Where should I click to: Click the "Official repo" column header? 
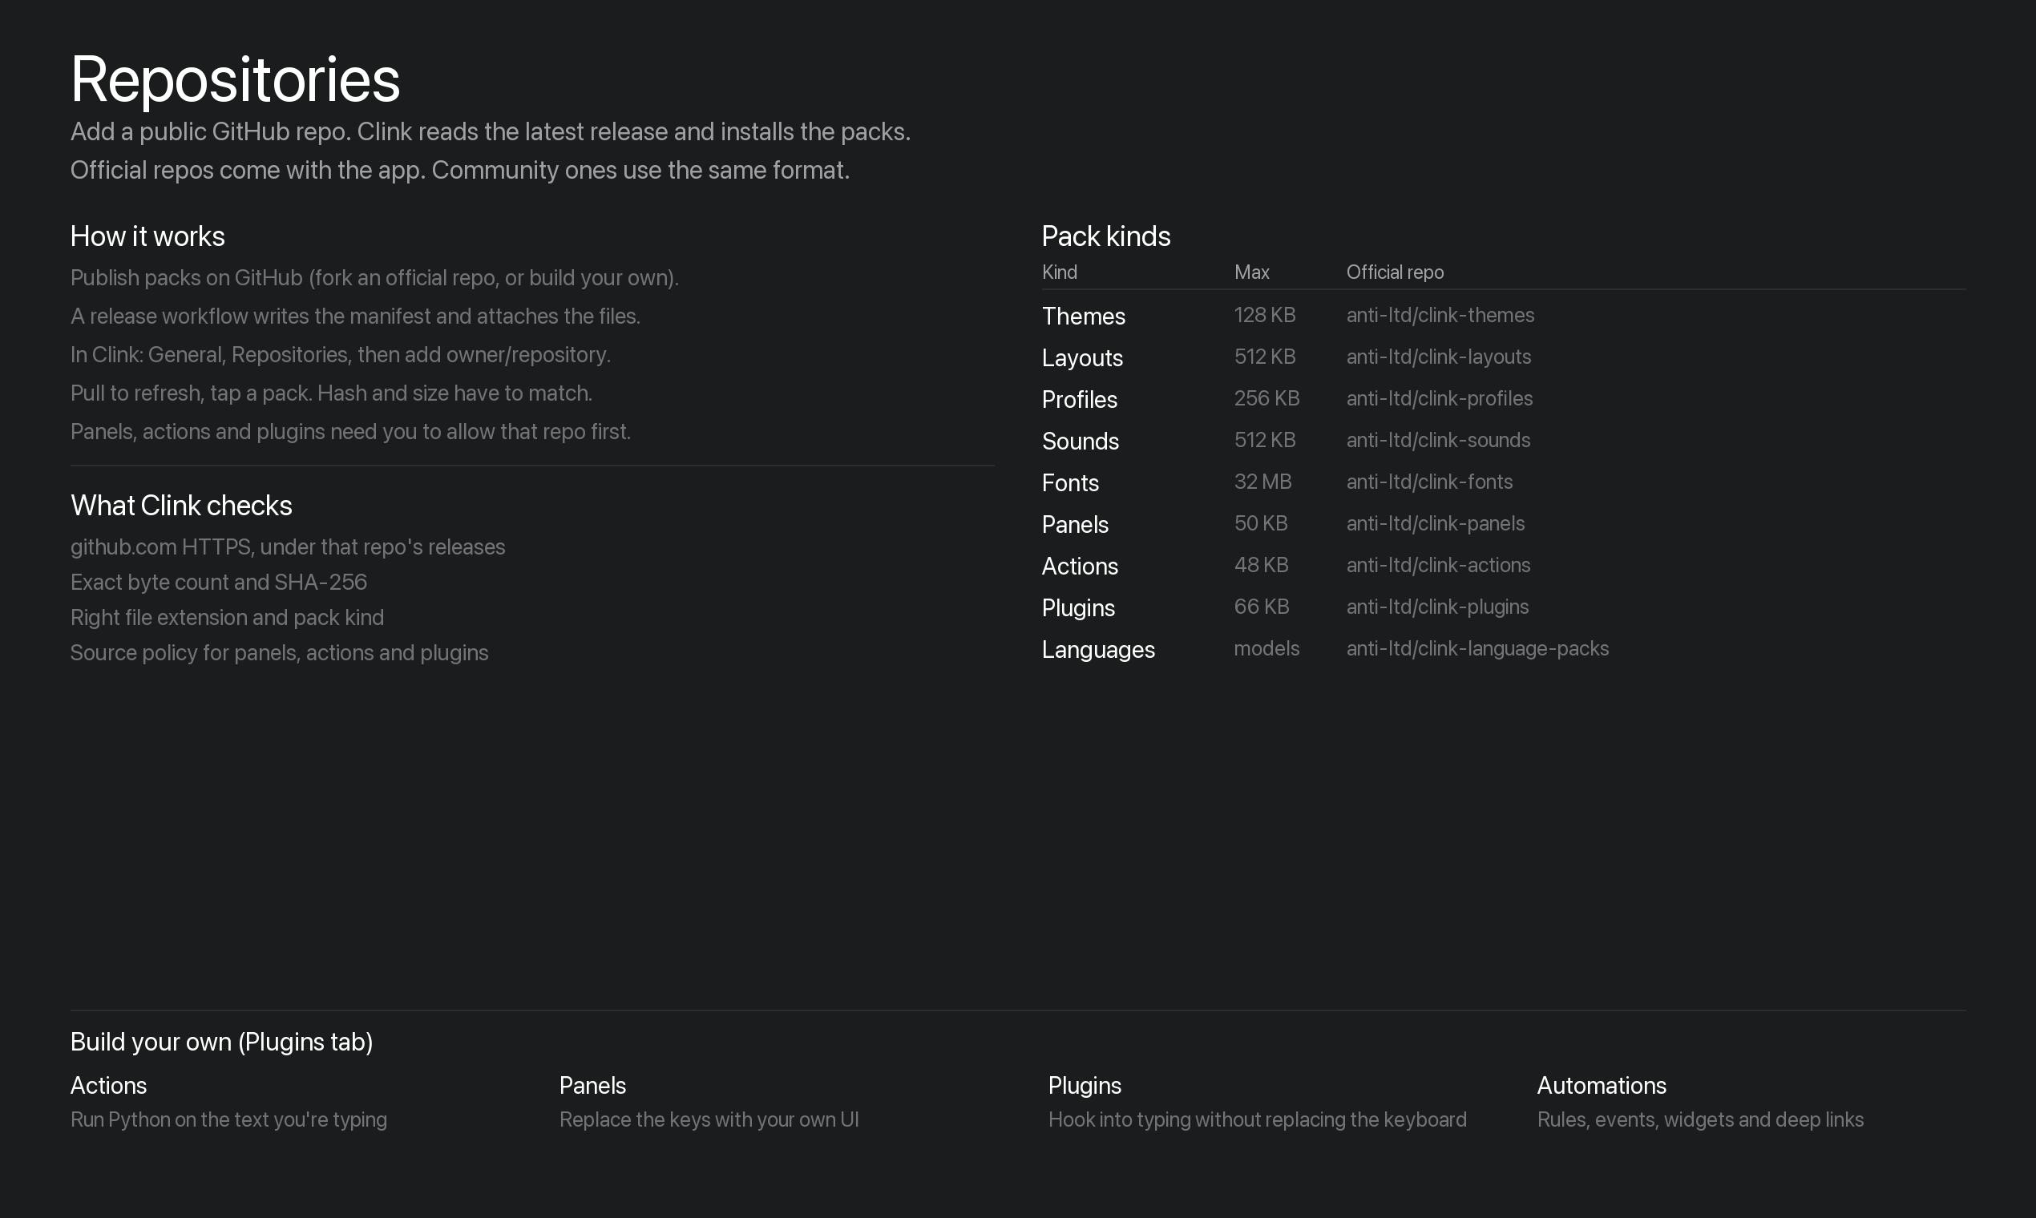pyautogui.click(x=1395, y=272)
